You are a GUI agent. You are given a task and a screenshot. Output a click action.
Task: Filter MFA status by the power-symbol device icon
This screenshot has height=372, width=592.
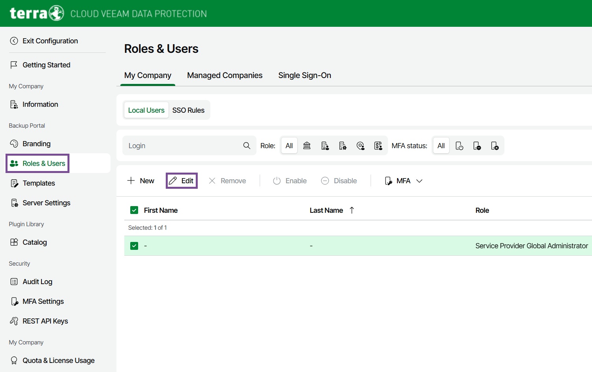click(459, 146)
